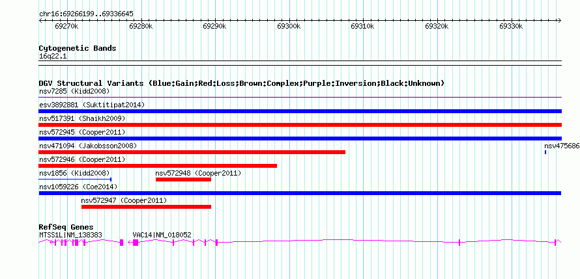Click the nsv7285 (Kidd2008) variant label

point(74,91)
